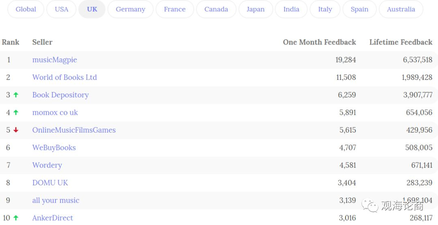
Task: Select the 268,117 lifetime value
Action: click(x=421, y=218)
